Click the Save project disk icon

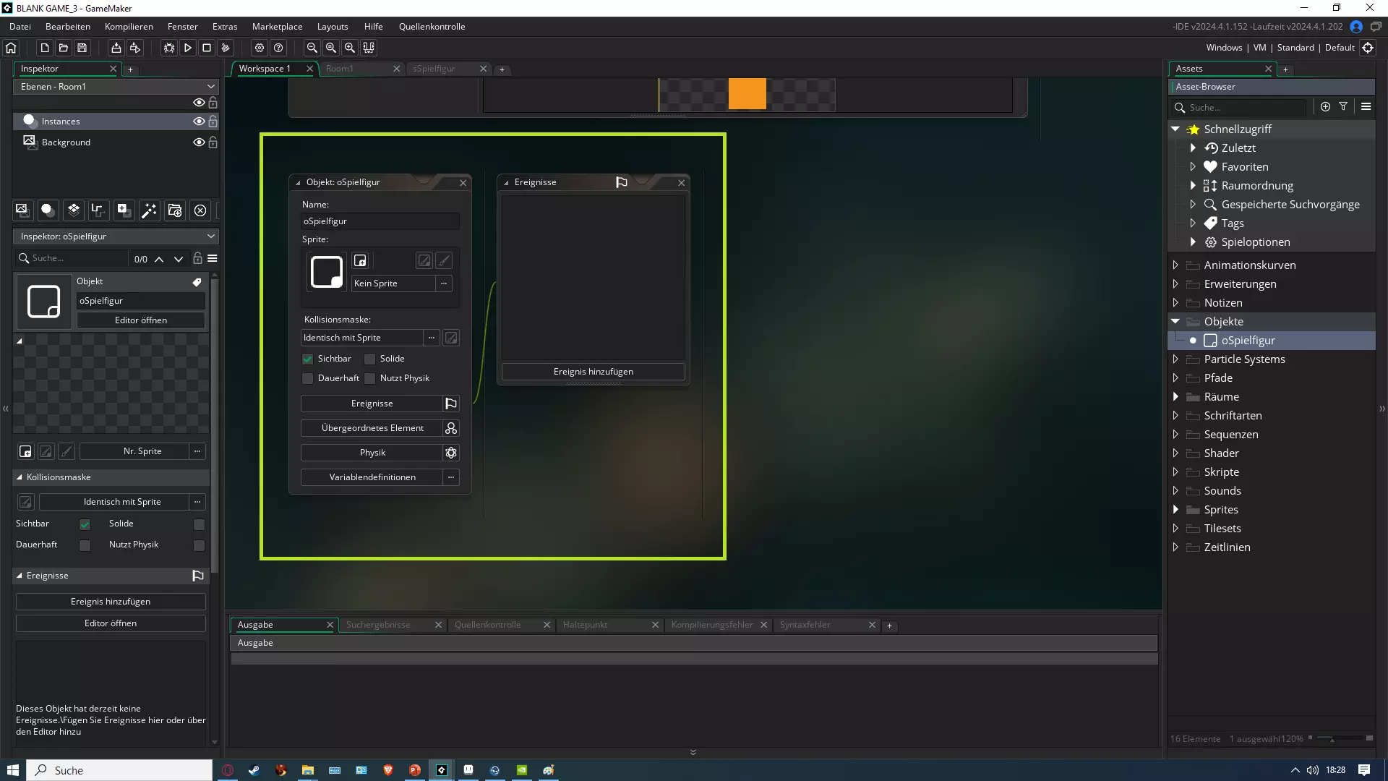click(x=82, y=48)
